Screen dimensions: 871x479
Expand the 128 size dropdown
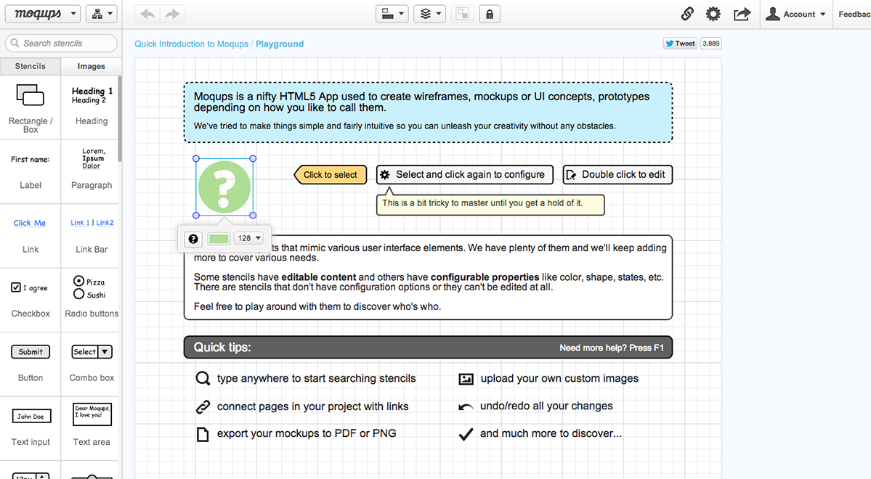point(249,238)
